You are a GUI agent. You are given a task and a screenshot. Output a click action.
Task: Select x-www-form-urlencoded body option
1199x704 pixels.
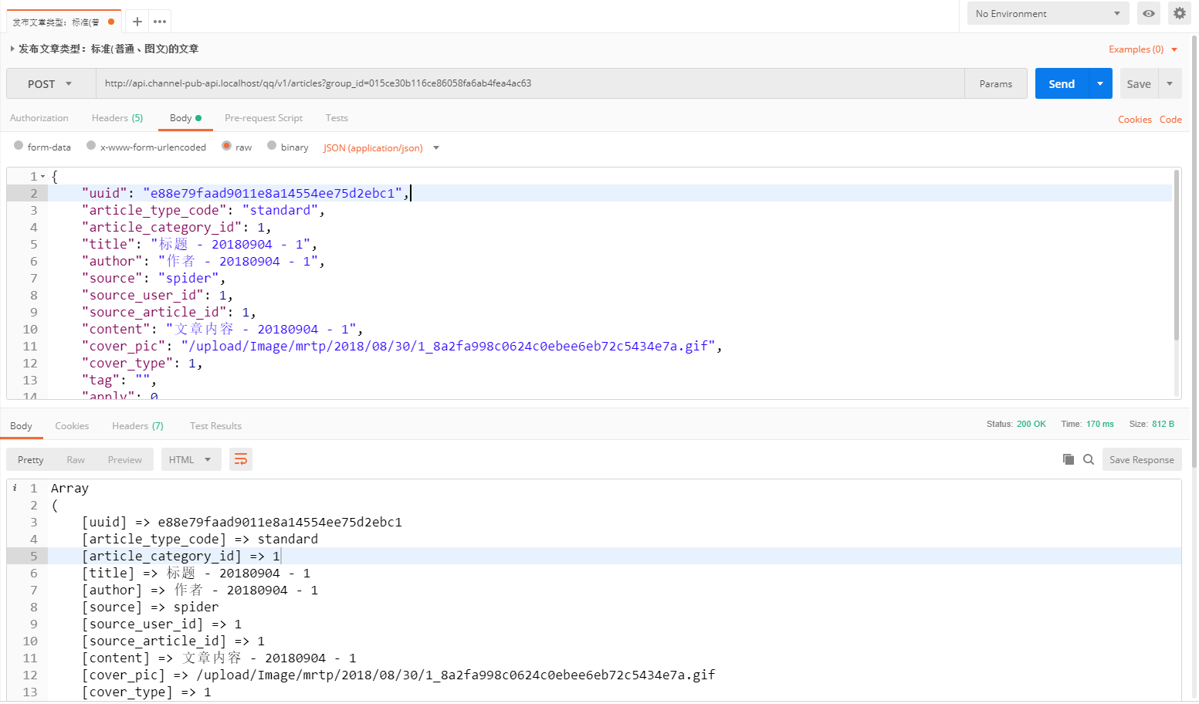(x=91, y=146)
